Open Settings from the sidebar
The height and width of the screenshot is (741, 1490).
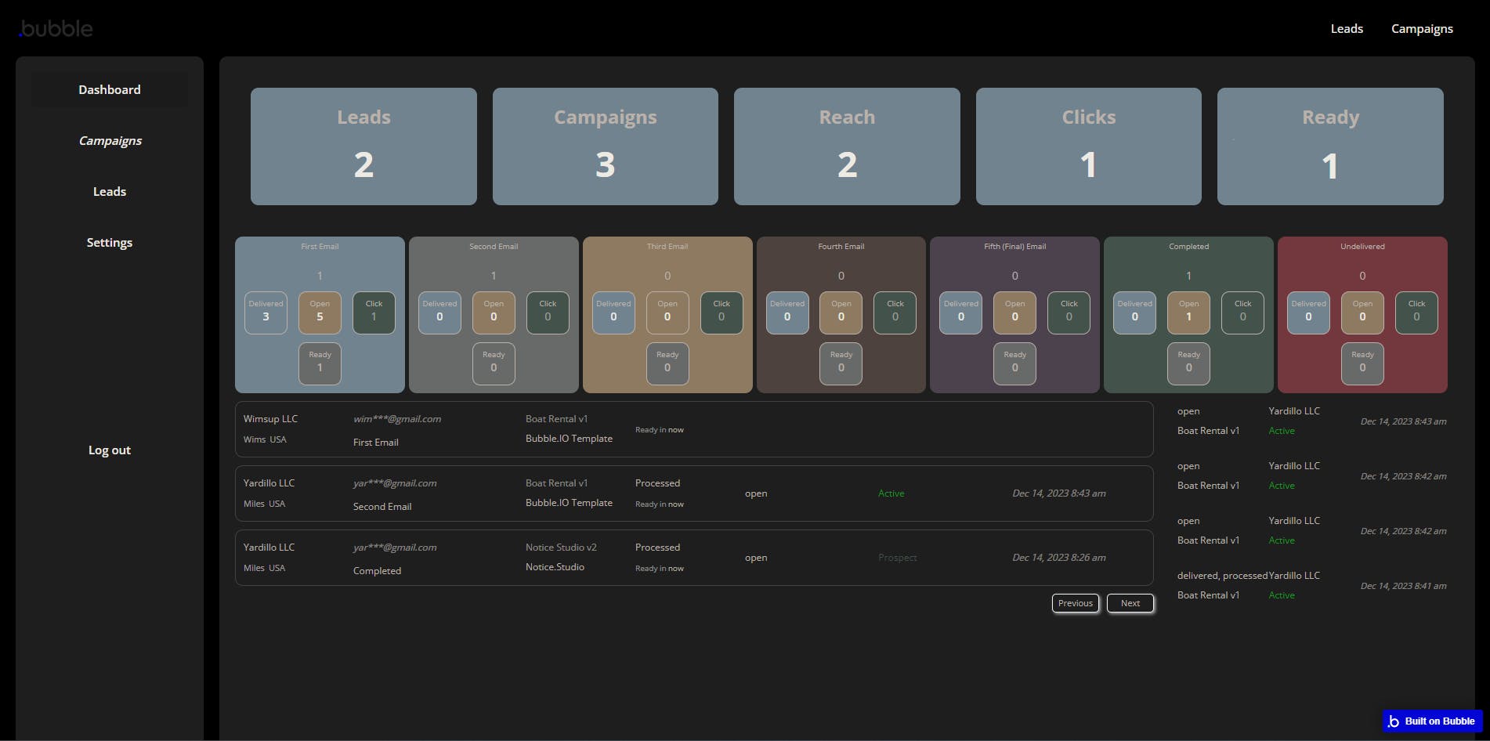pos(110,243)
